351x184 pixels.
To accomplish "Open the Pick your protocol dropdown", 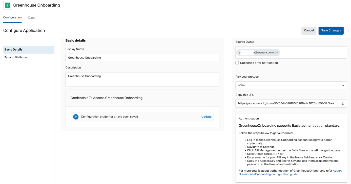I will click(x=291, y=85).
